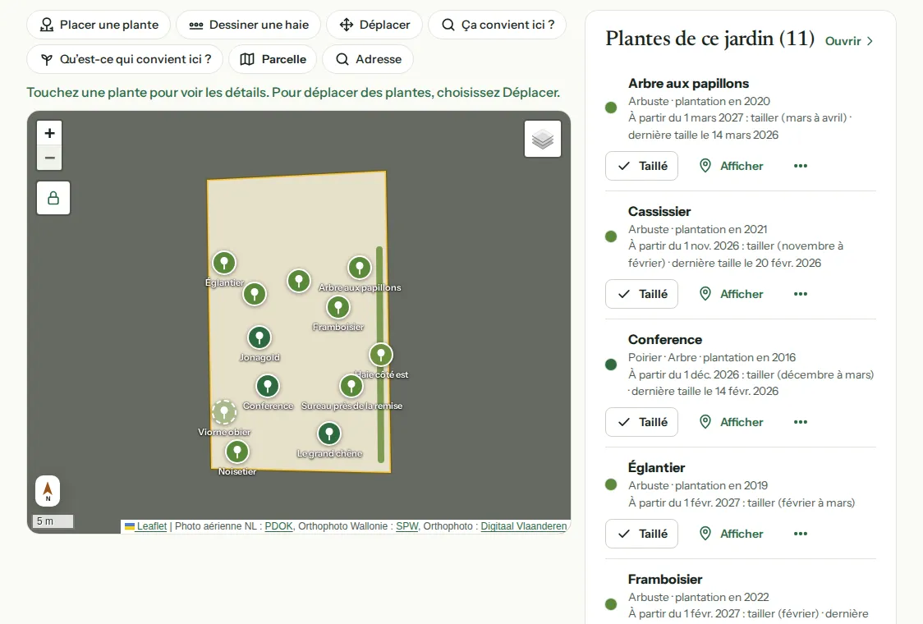Select the Haie côté est marker
Viewport: 923px width, 624px height.
point(381,355)
